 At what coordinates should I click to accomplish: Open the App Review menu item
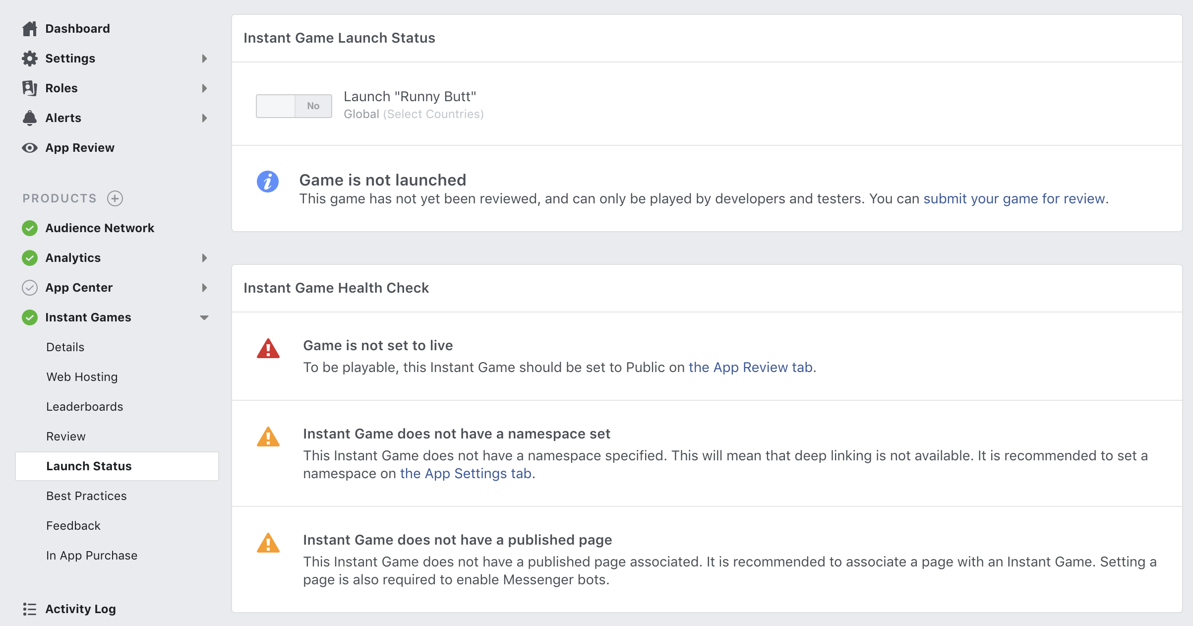80,148
